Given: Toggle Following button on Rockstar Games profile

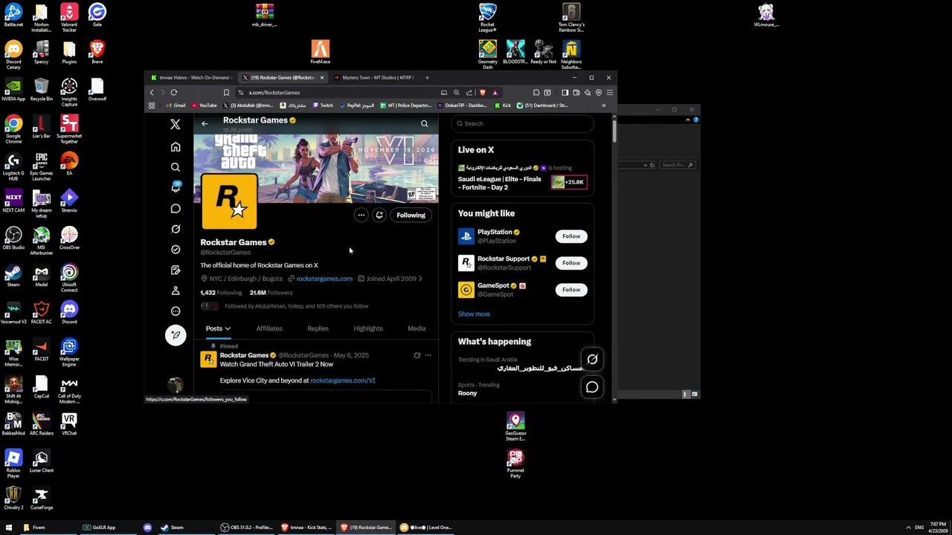Looking at the screenshot, I should coord(411,215).
